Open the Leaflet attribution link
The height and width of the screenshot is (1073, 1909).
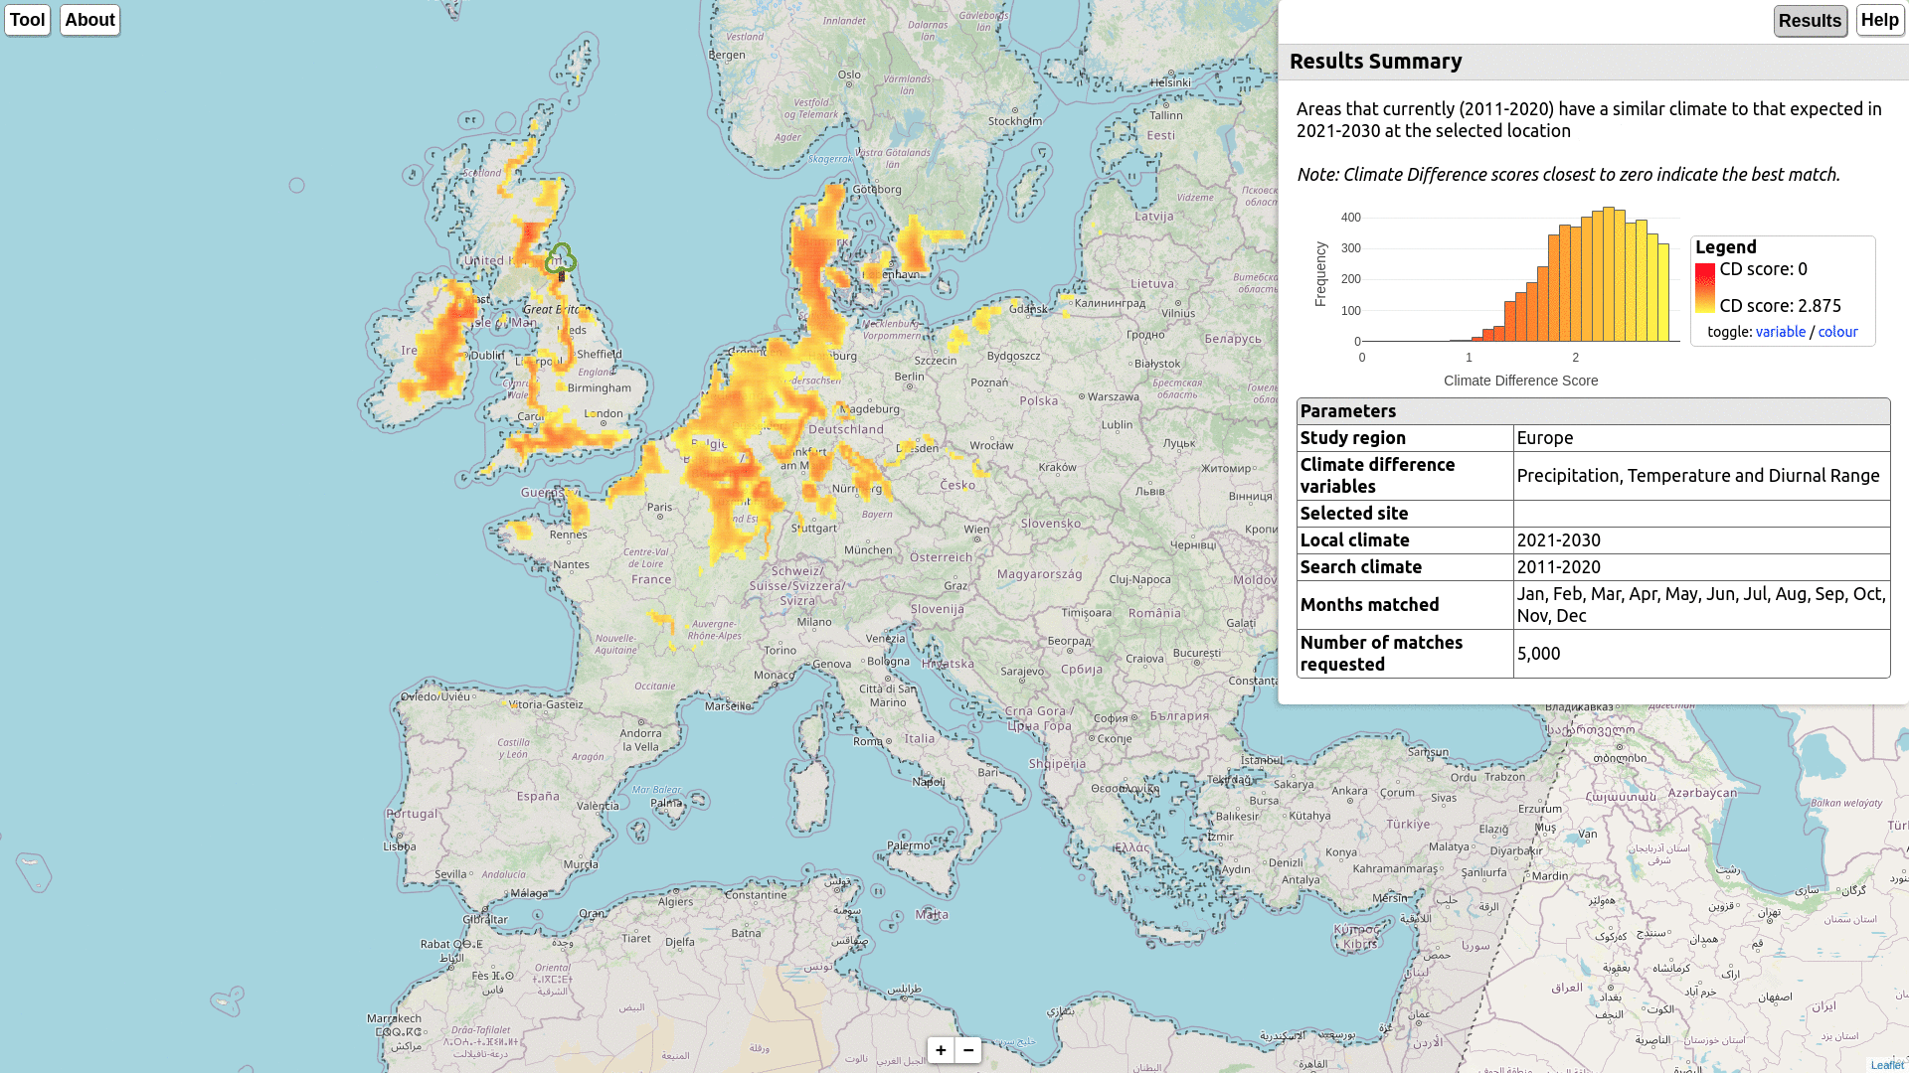click(x=1887, y=1065)
